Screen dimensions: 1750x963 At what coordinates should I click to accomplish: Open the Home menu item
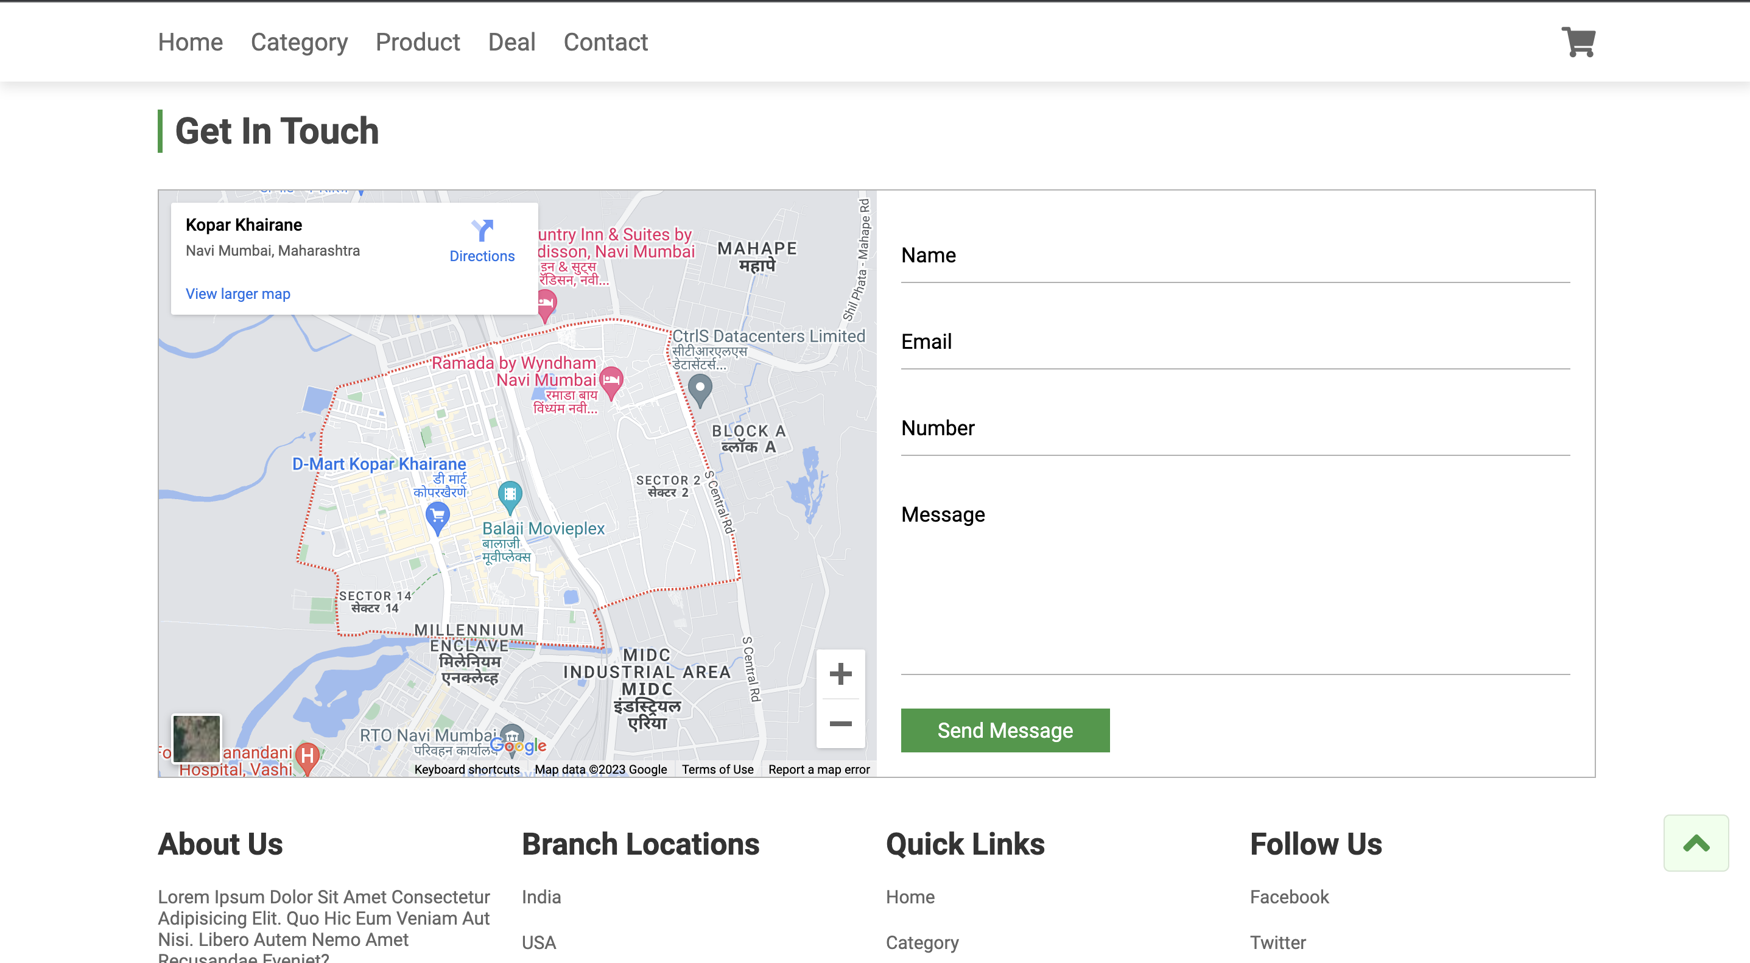pos(190,42)
